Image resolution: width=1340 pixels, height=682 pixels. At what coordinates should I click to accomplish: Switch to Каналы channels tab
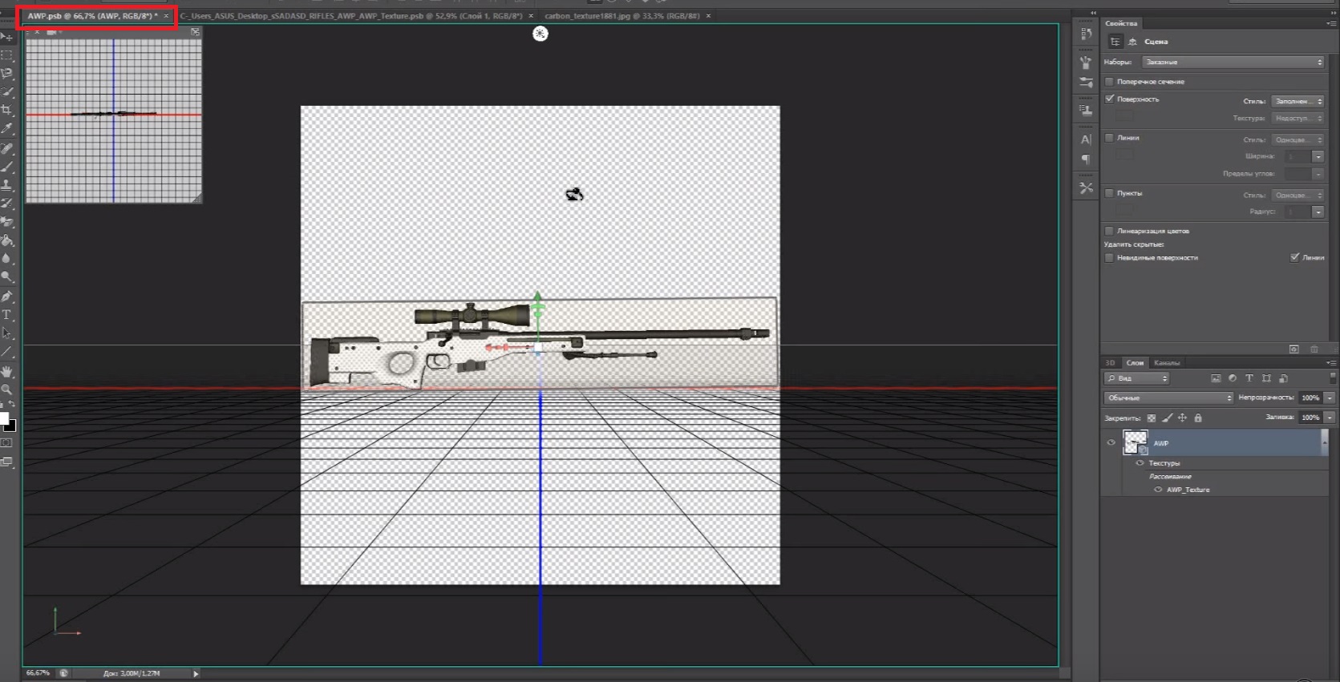(x=1167, y=363)
